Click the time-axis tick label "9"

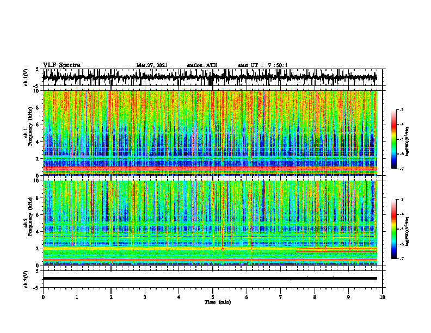tap(348, 297)
